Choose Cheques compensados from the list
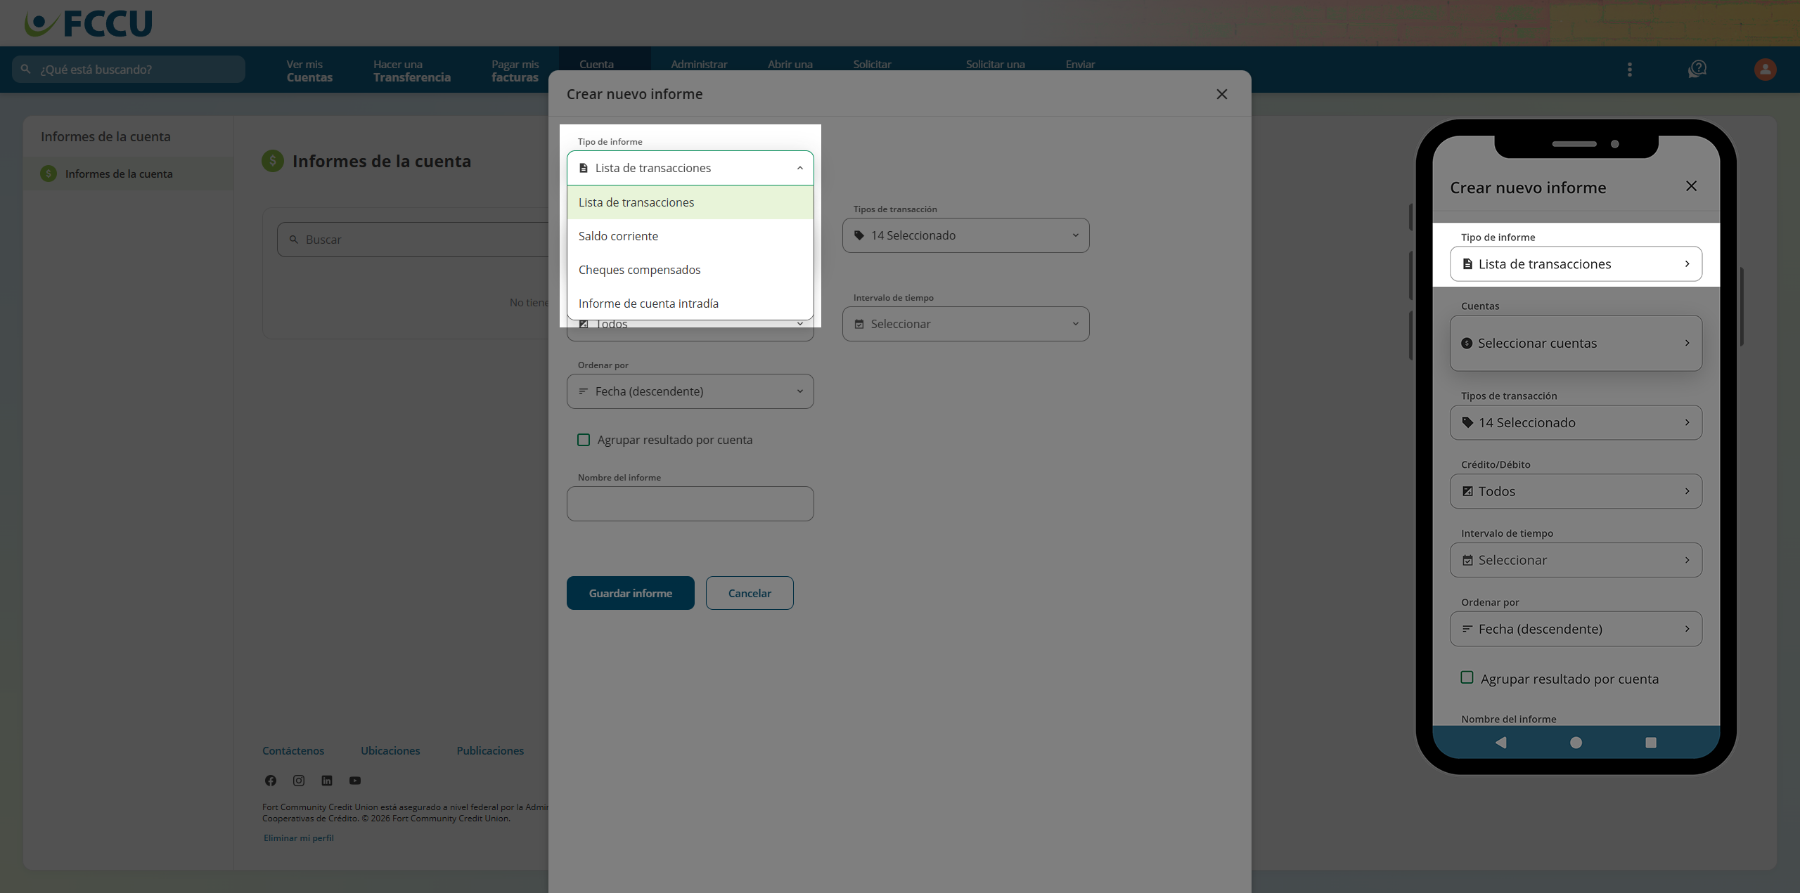Image resolution: width=1800 pixels, height=893 pixels. point(690,270)
